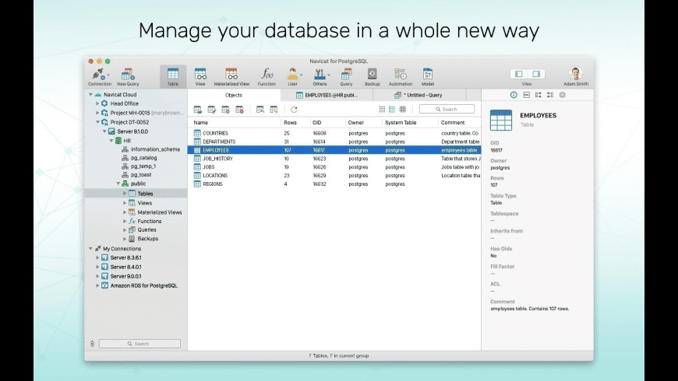Collapse the My Connections group

(91, 249)
